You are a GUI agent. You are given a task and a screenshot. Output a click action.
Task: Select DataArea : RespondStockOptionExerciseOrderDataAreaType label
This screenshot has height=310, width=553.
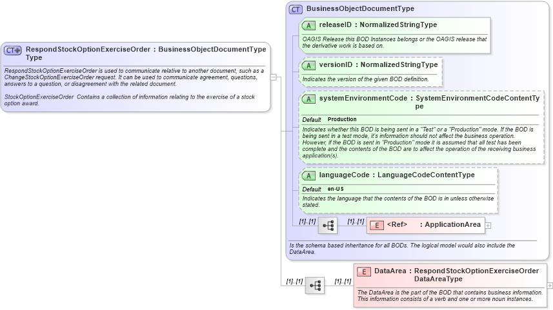[456, 275]
